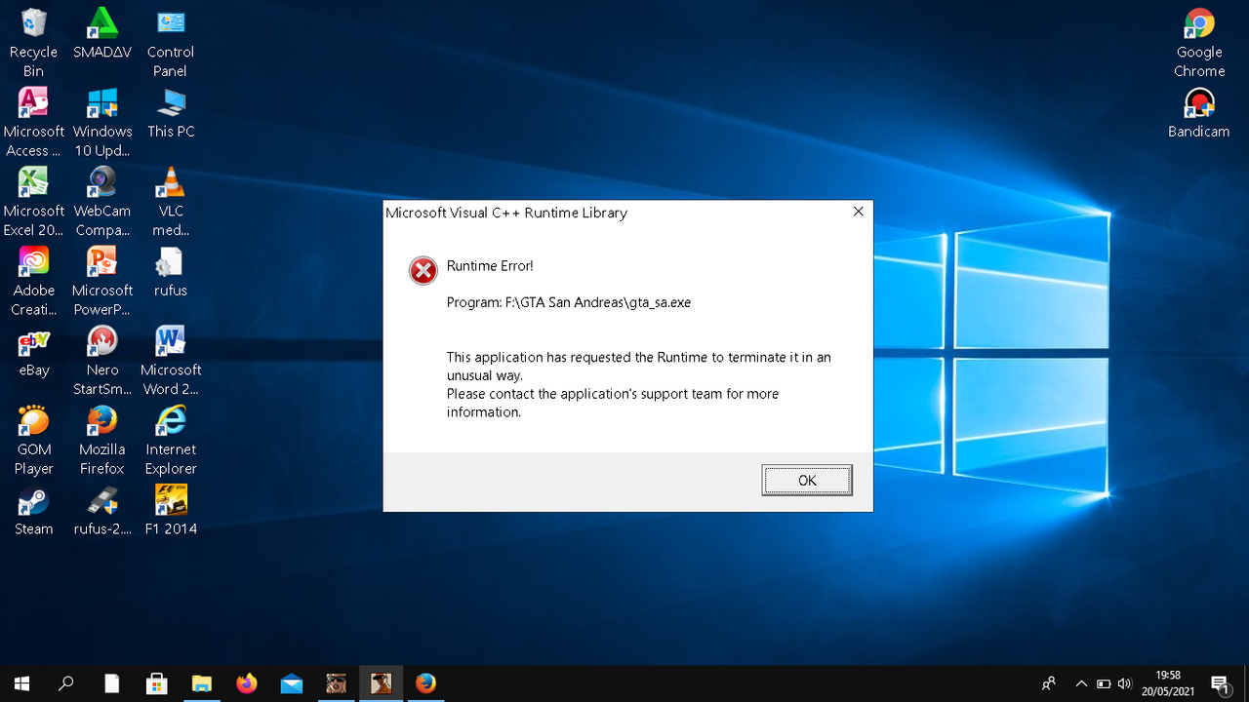Select the SMADAV desktop shortcut
Viewport: 1249px width, 702px height.
click(x=102, y=35)
